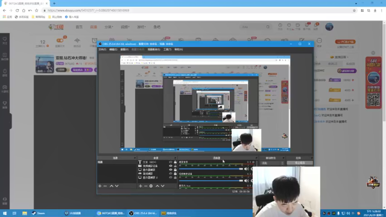
Task: Remove the selected OBS scene
Action: [105, 186]
